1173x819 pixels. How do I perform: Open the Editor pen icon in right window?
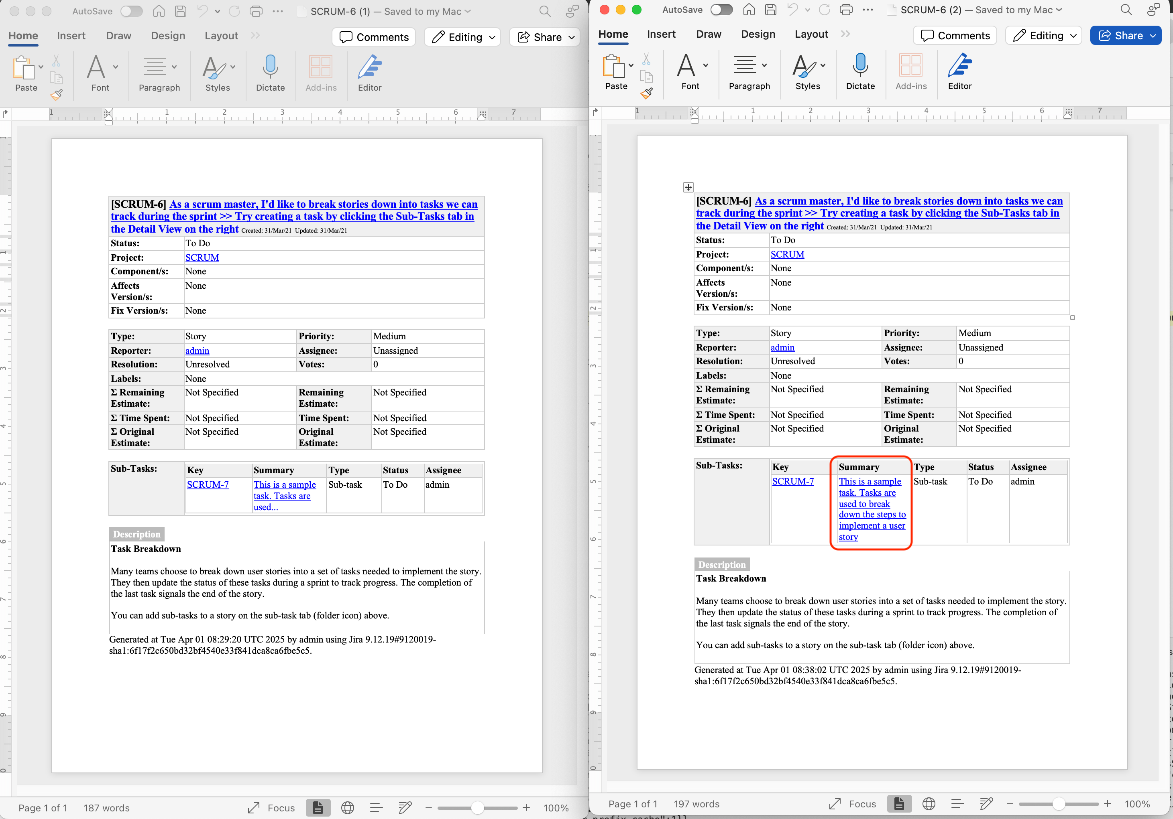959,66
